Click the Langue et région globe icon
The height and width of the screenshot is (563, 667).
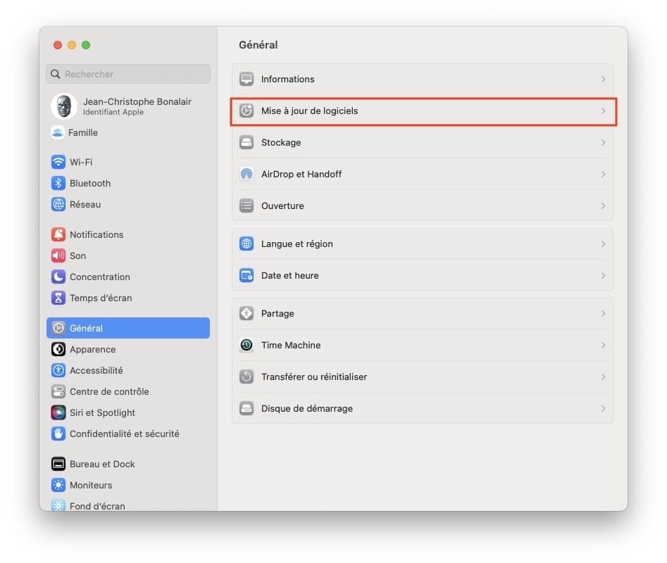point(247,244)
